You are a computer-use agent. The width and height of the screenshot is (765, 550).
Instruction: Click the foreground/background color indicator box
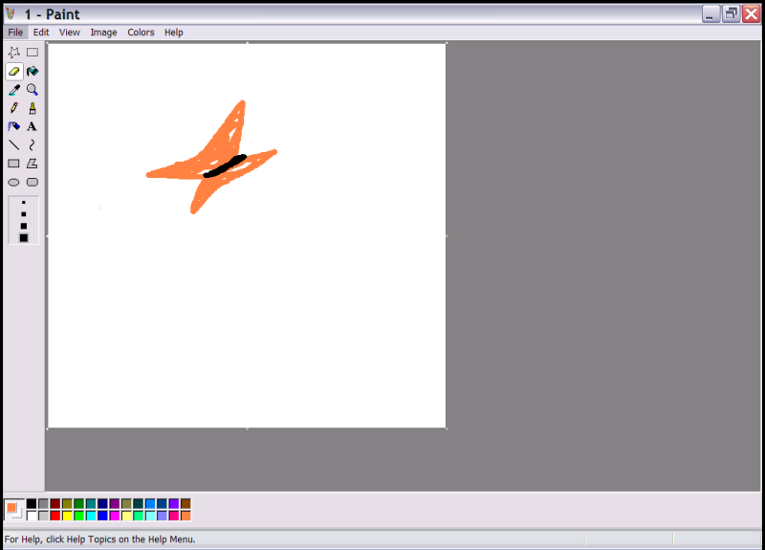coord(14,510)
